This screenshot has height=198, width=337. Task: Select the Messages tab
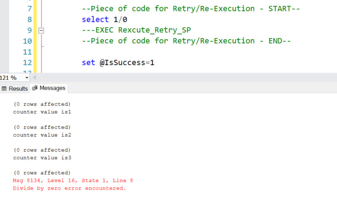[52, 88]
